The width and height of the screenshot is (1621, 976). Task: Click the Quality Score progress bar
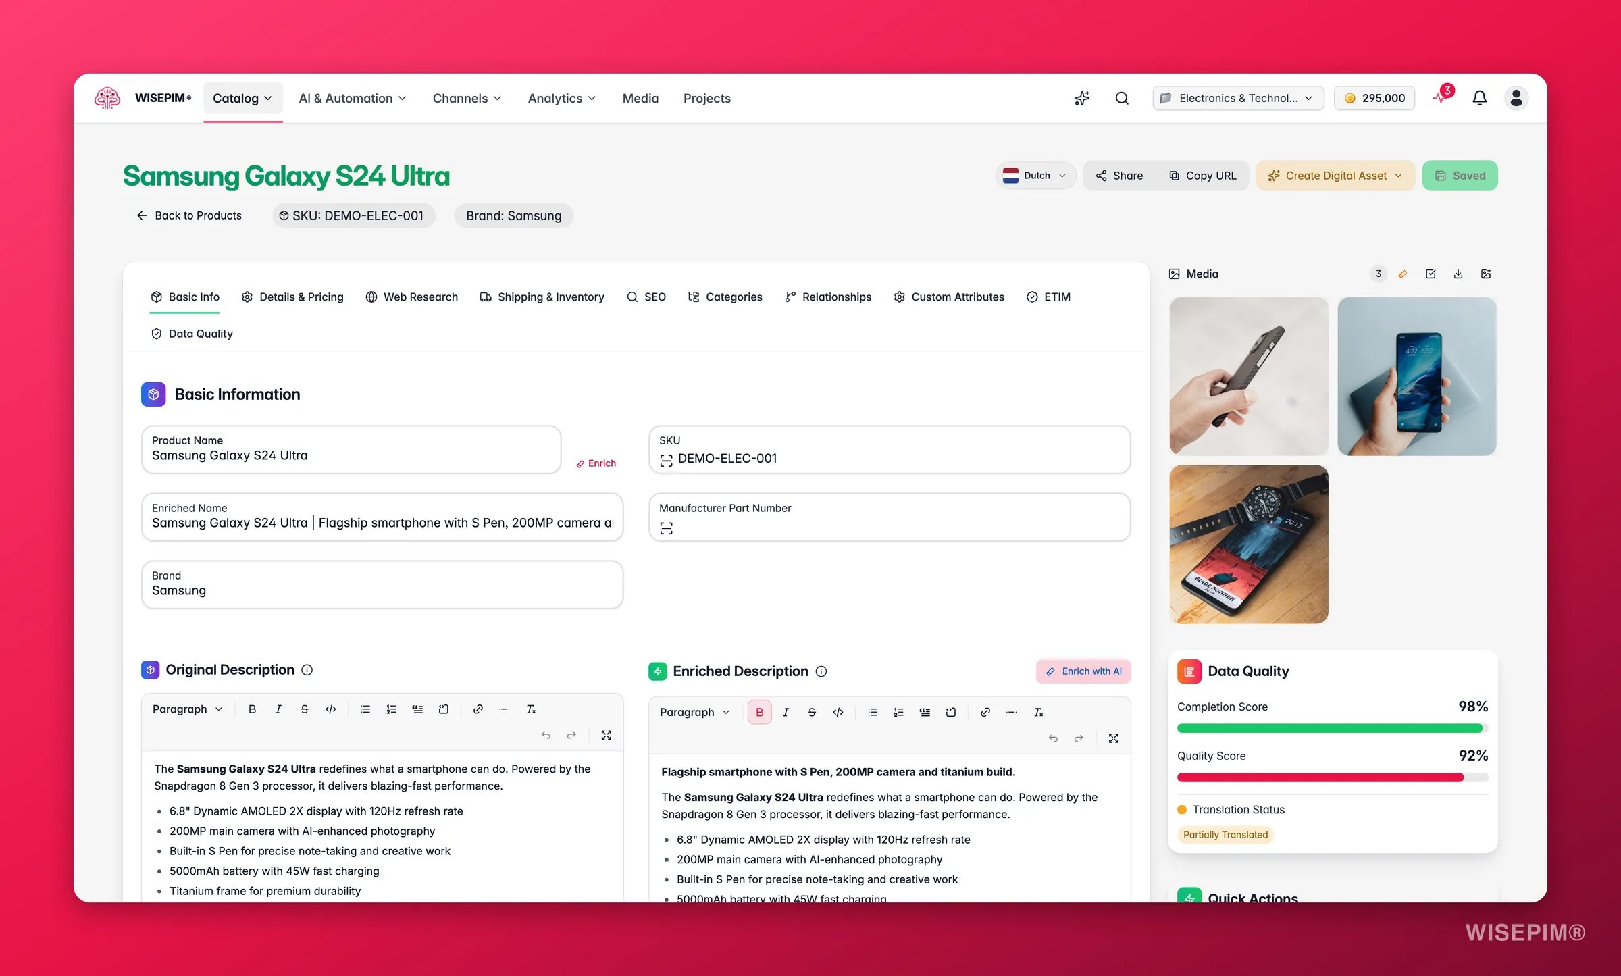click(x=1332, y=777)
